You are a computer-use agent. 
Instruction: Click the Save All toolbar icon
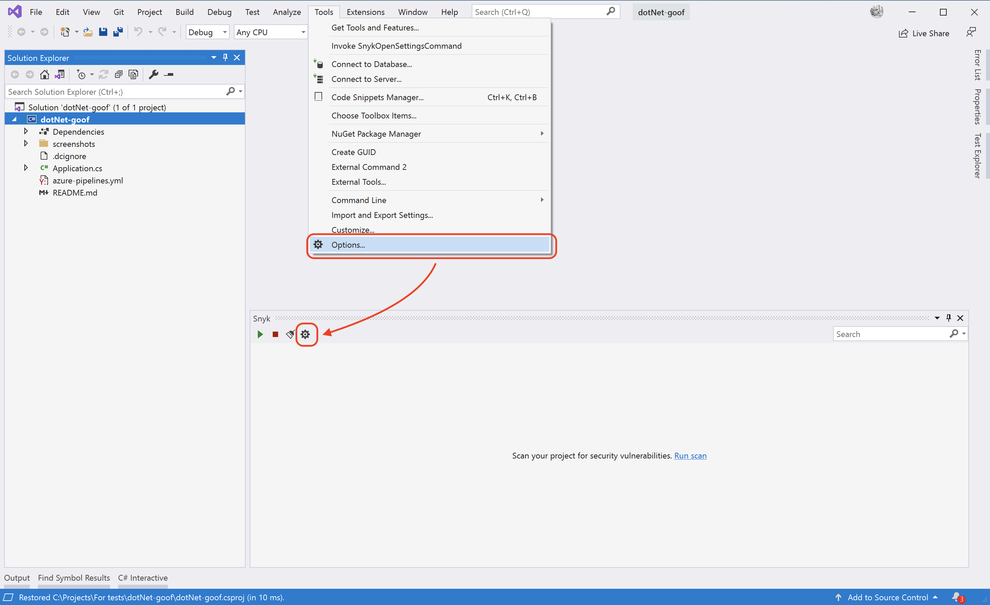pyautogui.click(x=118, y=32)
